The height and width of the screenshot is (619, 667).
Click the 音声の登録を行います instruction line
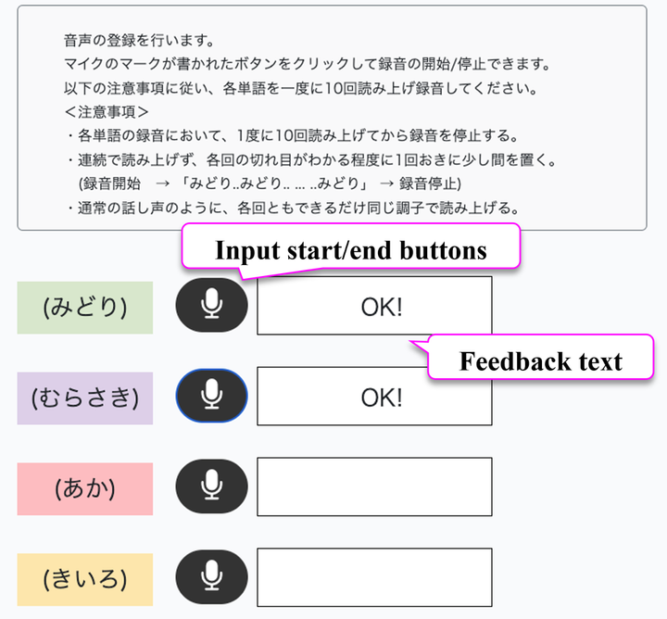coord(139,41)
